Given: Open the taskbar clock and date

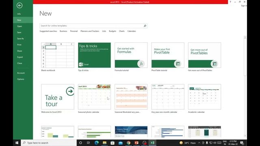Looking at the screenshot, I should [x=233, y=143].
